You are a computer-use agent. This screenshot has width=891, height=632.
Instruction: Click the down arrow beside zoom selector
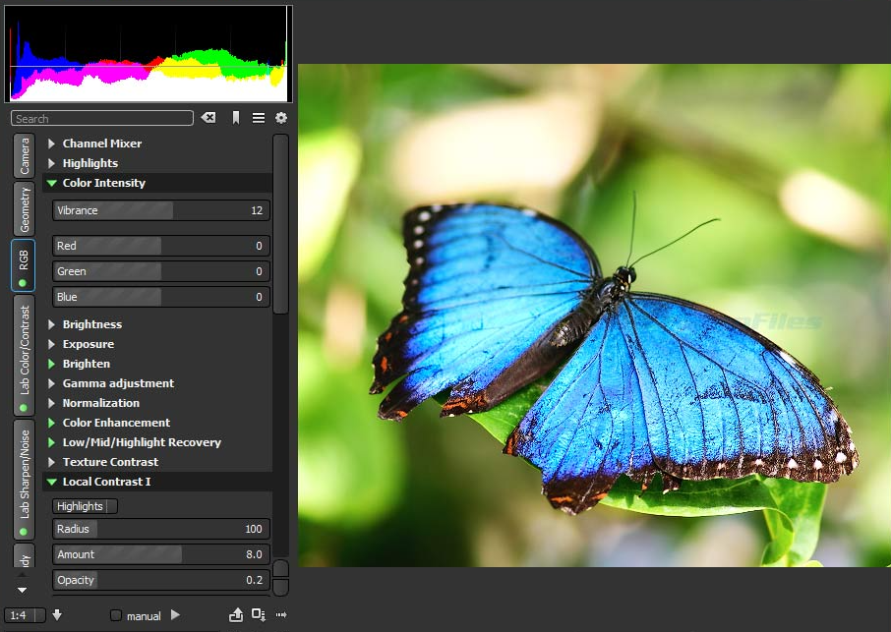click(57, 615)
